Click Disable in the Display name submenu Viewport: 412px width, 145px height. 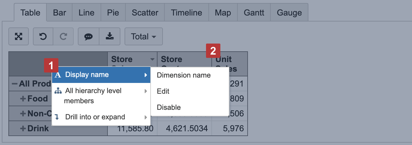pos(169,107)
